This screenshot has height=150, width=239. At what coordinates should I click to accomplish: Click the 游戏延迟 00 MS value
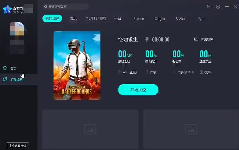125,54
